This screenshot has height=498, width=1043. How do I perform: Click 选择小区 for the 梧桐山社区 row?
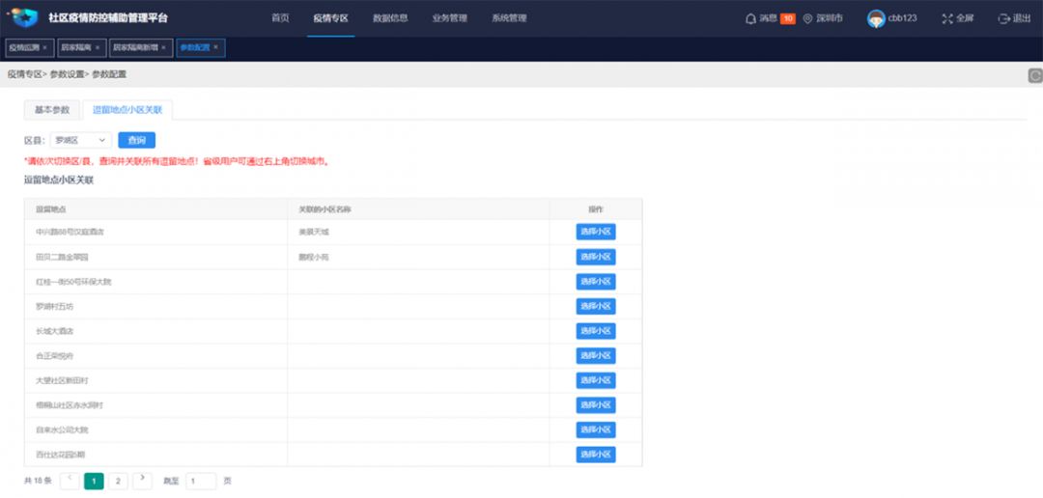point(595,405)
